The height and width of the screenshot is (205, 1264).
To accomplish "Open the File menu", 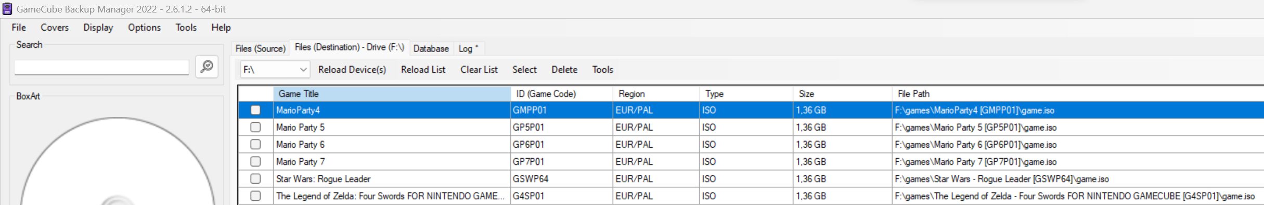I will click(19, 28).
